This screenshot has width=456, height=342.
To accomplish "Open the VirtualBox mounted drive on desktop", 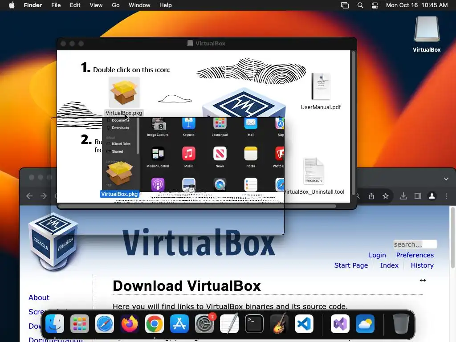I will click(x=427, y=29).
